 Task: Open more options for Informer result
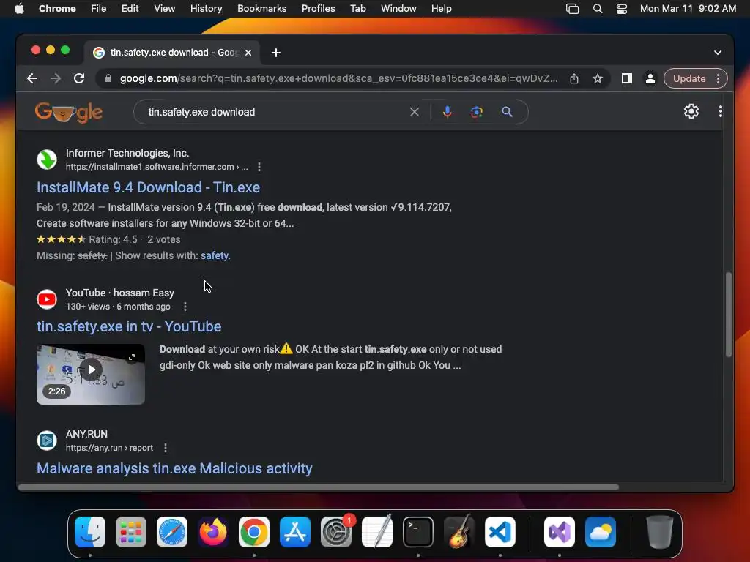pyautogui.click(x=259, y=167)
